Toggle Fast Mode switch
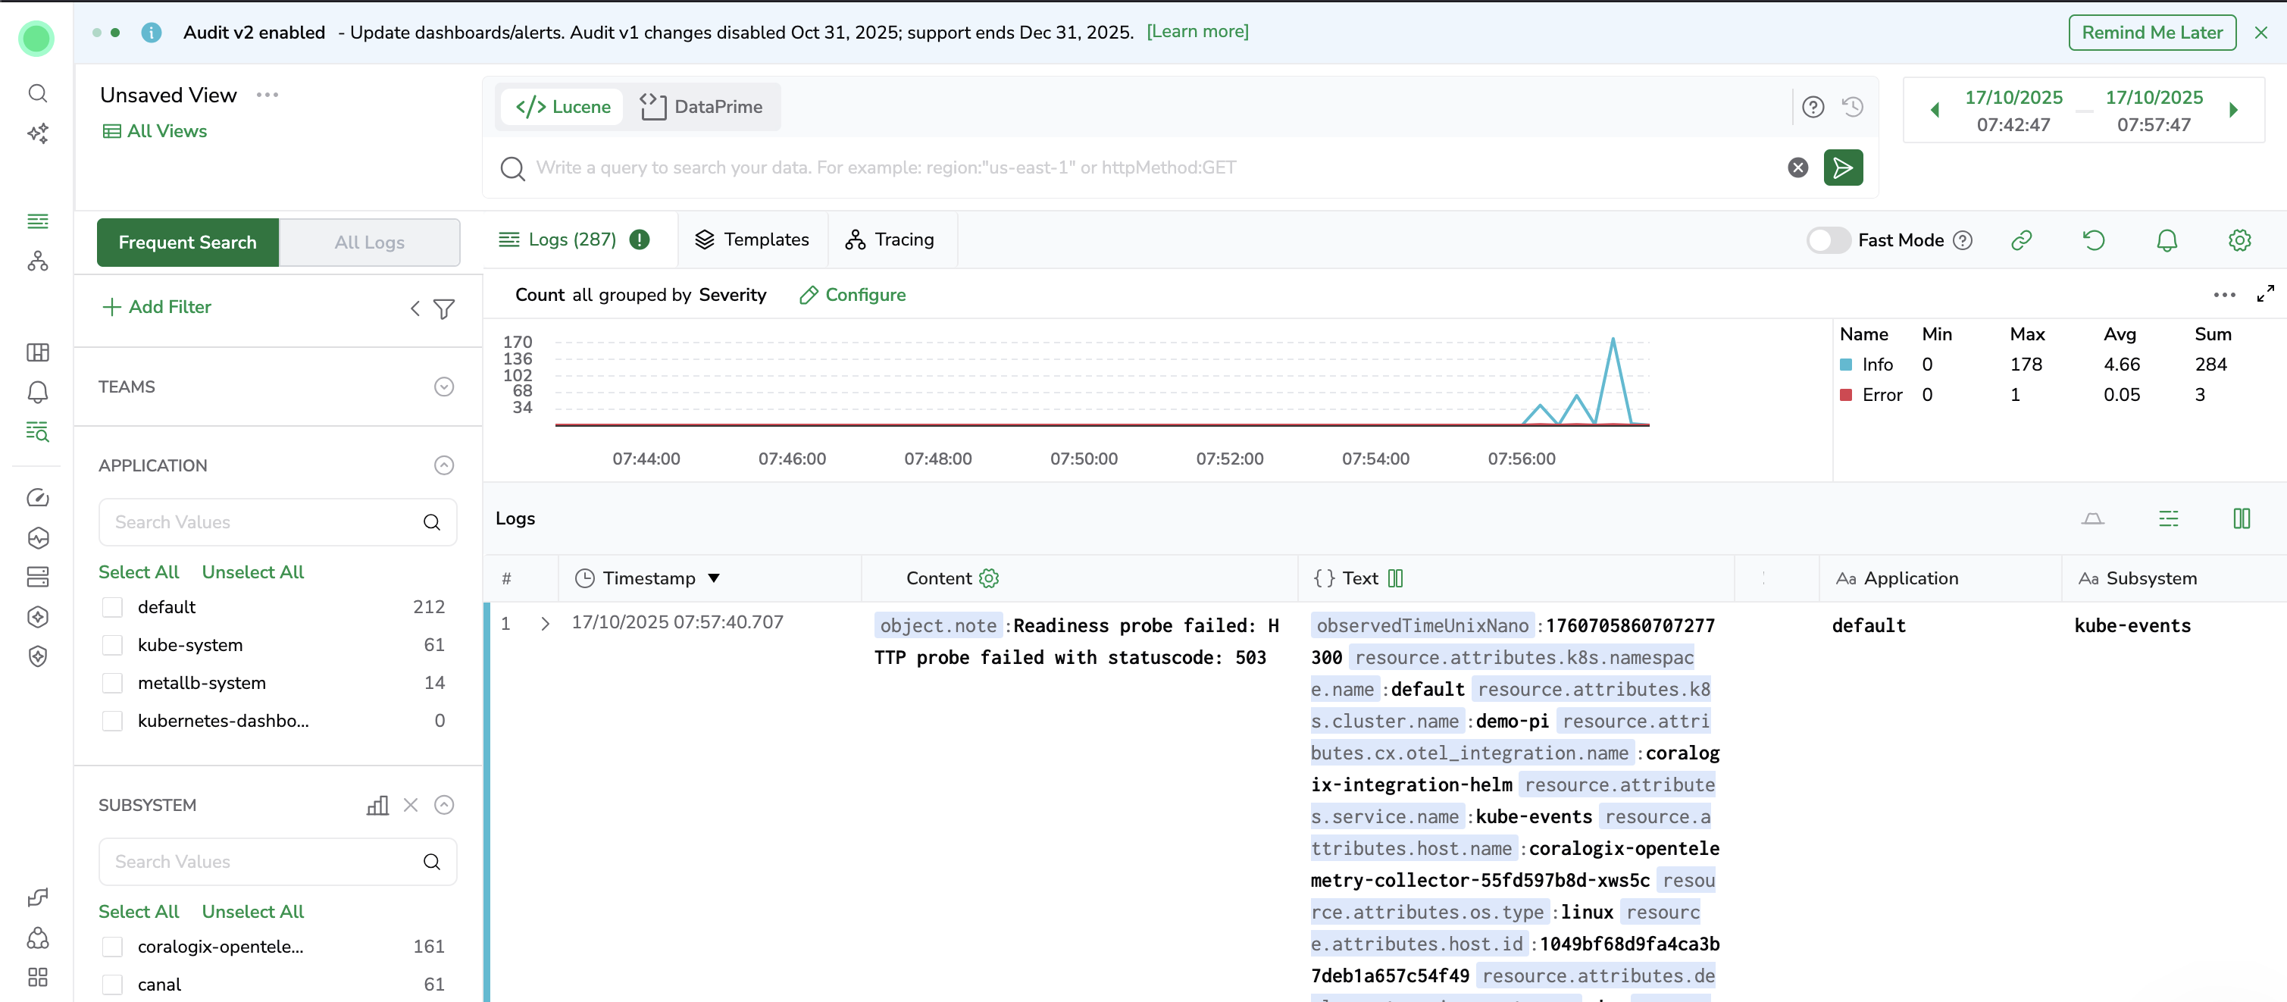Screen dimensions: 2287x1002 point(1827,240)
